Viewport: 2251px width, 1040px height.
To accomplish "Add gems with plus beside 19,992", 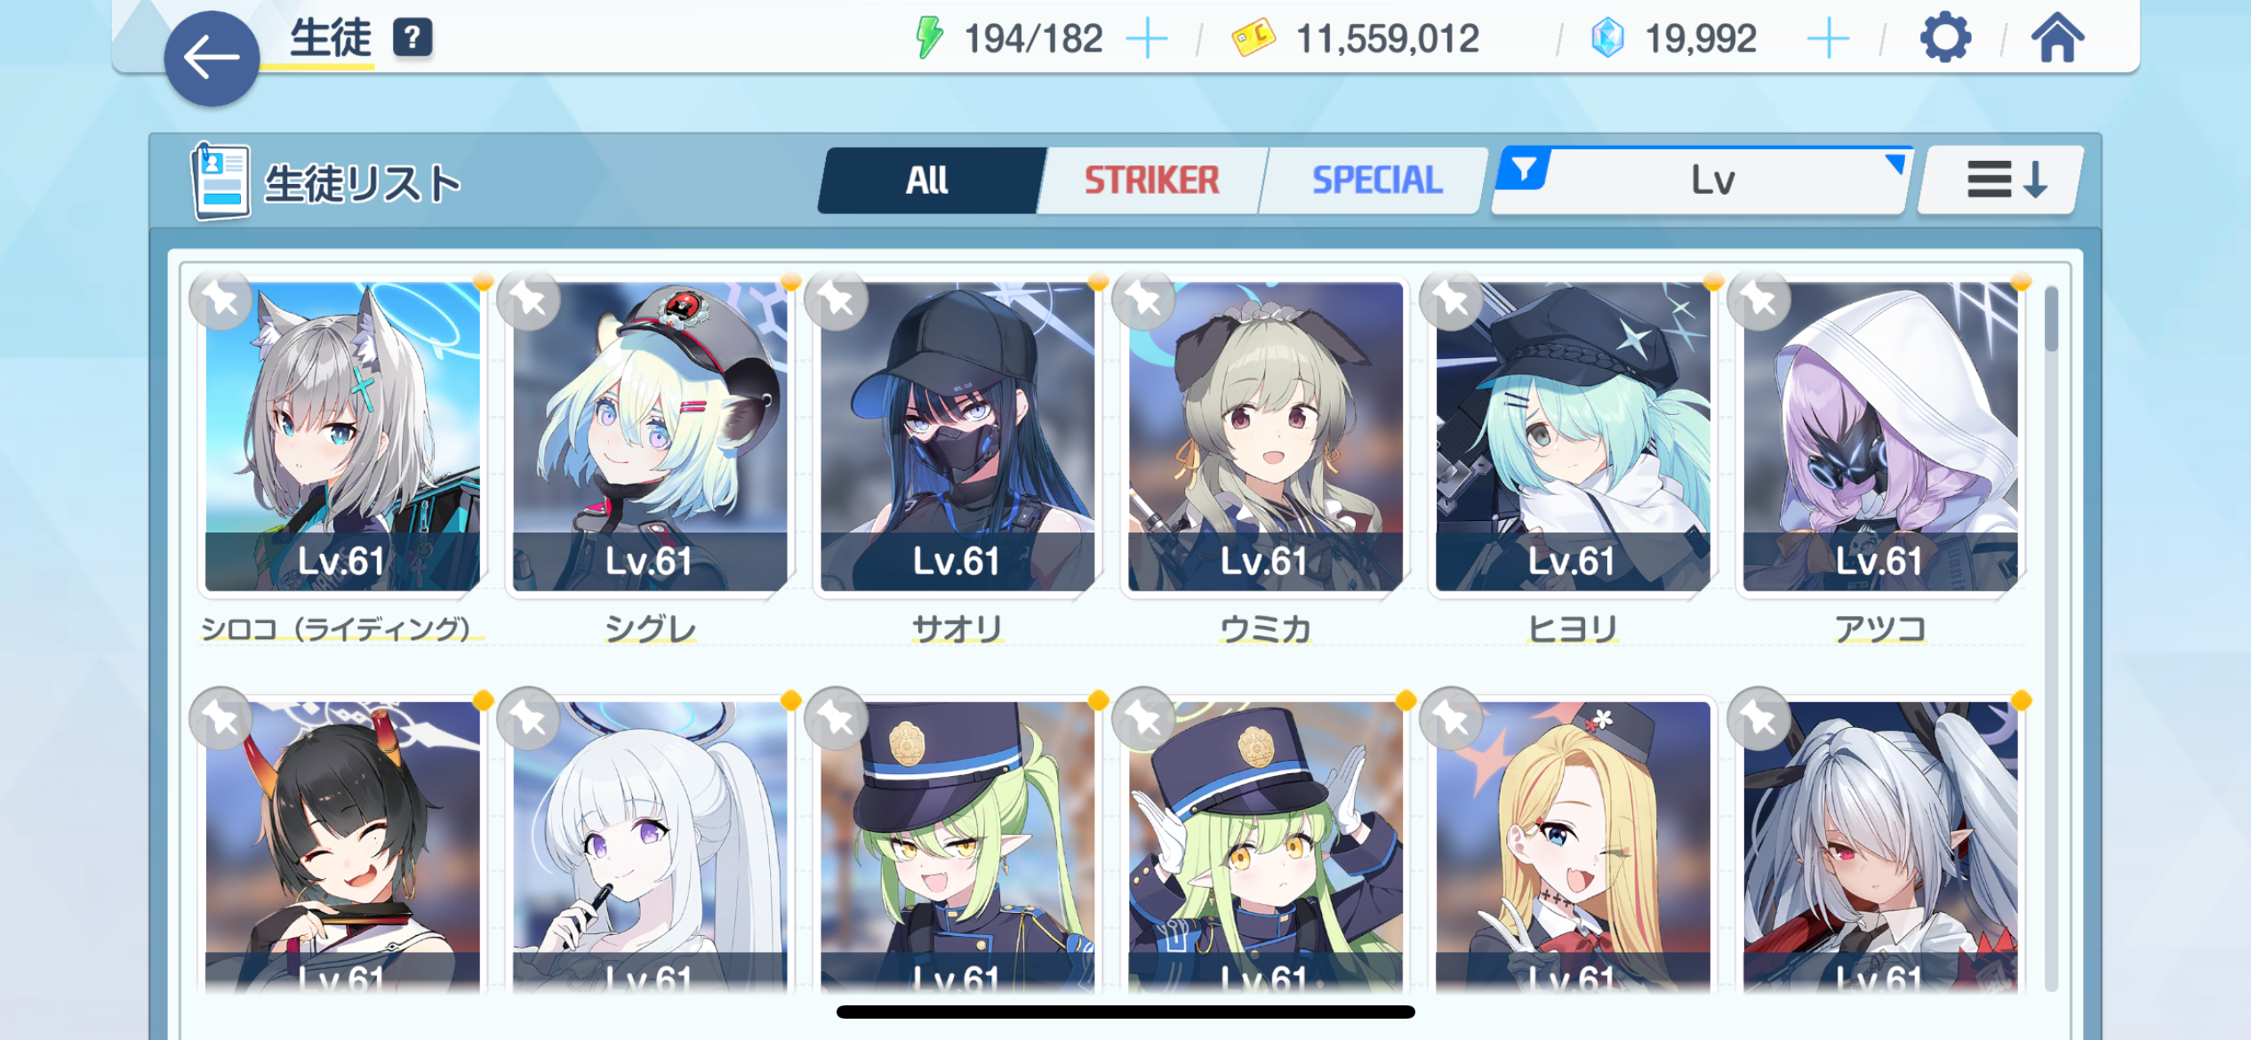I will 1828,39.
